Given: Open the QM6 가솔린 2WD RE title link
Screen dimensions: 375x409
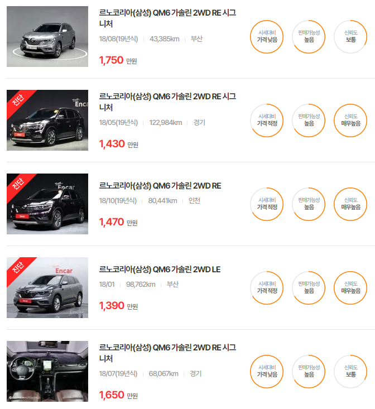Looking at the screenshot, I should [160, 186].
